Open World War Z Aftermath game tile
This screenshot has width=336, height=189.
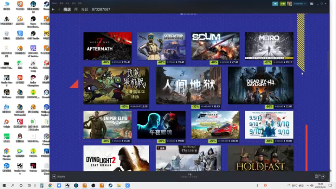click(x=108, y=46)
